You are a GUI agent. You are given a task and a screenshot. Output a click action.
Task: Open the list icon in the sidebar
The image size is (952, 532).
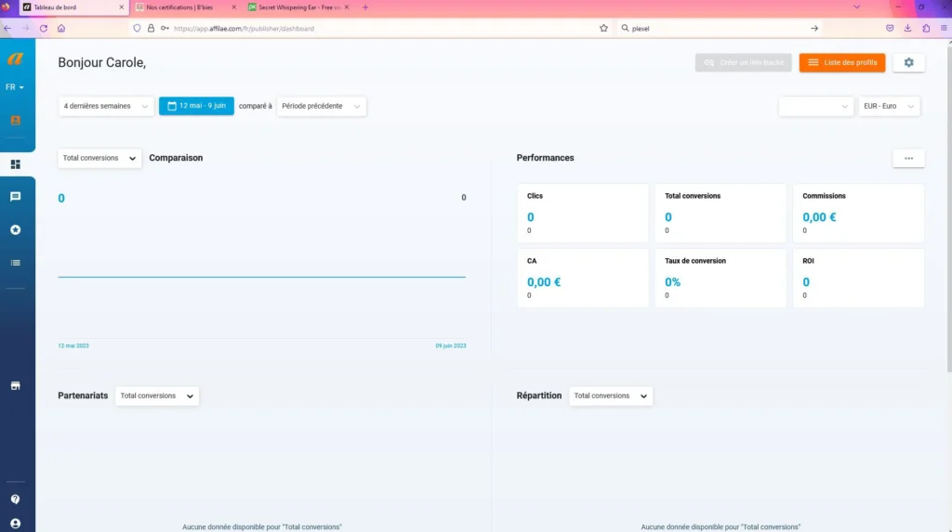tap(15, 263)
